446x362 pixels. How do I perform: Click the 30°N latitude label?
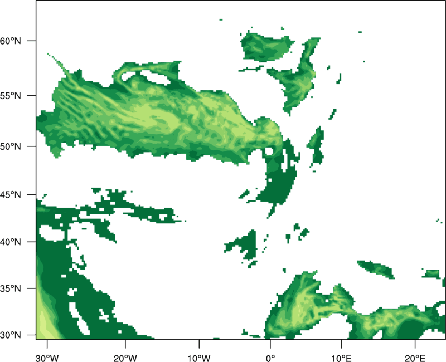coord(11,335)
